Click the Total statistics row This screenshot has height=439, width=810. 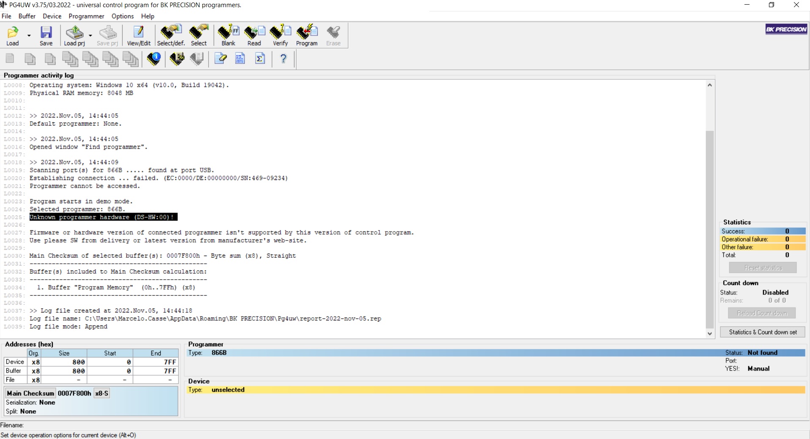tap(763, 255)
